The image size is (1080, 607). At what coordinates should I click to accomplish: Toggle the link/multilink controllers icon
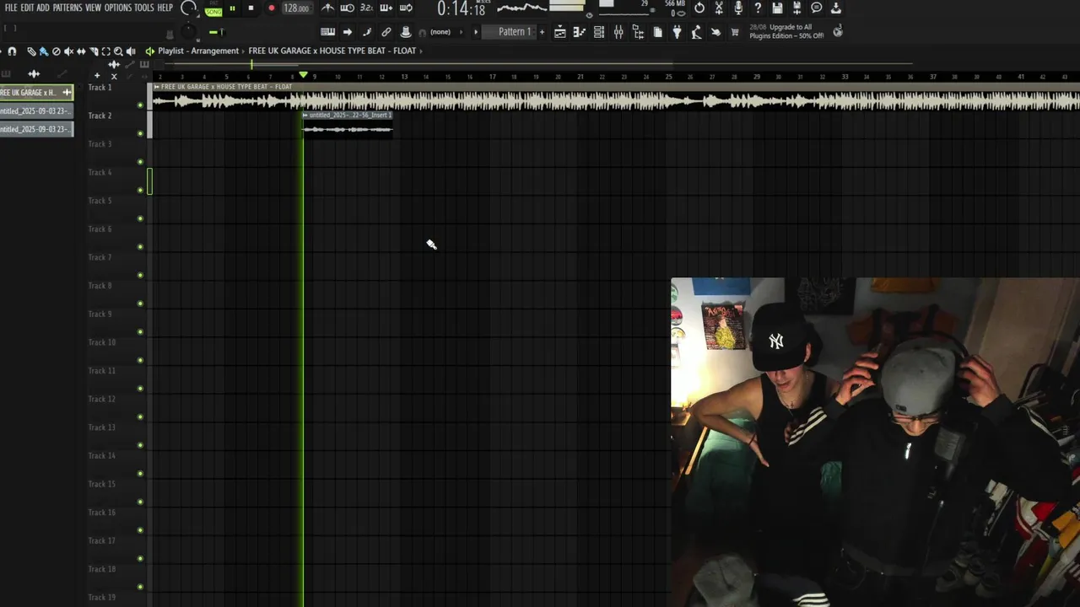[x=386, y=32]
